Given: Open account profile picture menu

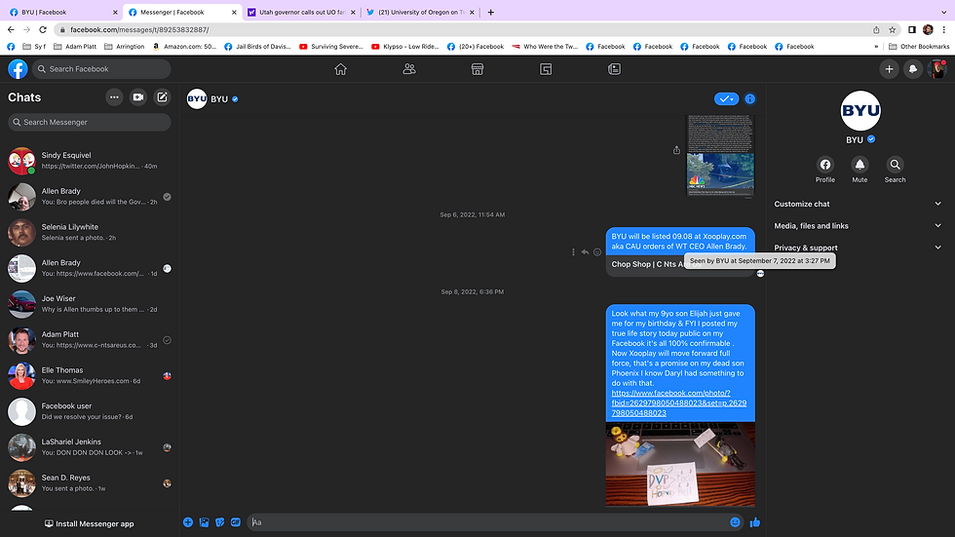Looking at the screenshot, I should pos(936,69).
